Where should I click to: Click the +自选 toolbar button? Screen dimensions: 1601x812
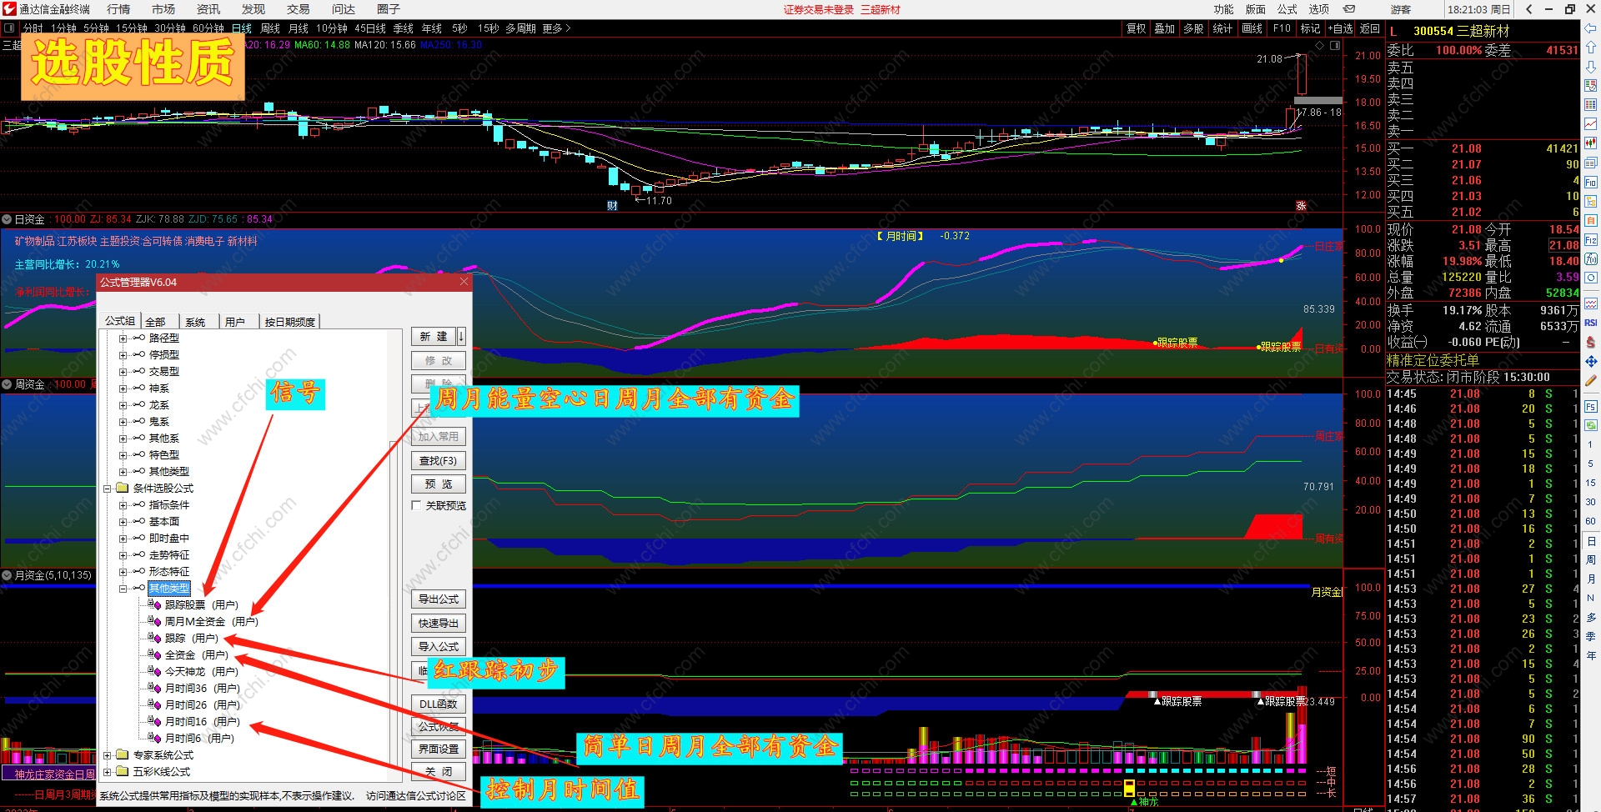[1340, 28]
